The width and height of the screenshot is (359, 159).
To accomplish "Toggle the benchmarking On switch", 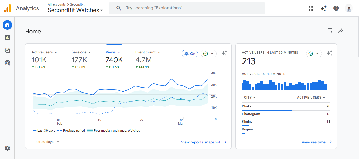I will click(190, 54).
